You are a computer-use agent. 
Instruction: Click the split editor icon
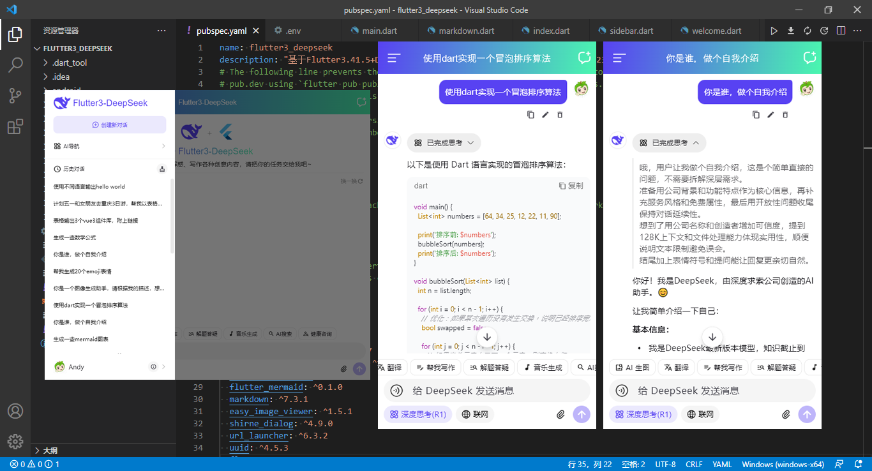(x=841, y=31)
